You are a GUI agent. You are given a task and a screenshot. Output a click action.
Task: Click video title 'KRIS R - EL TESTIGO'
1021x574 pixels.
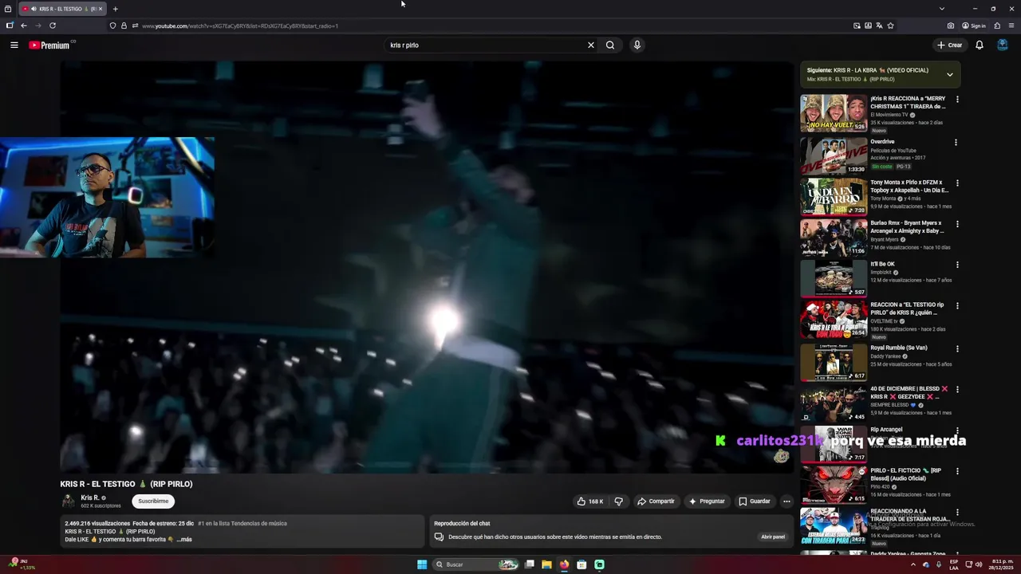click(126, 484)
